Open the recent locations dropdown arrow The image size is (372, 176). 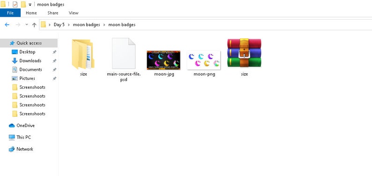click(x=27, y=25)
